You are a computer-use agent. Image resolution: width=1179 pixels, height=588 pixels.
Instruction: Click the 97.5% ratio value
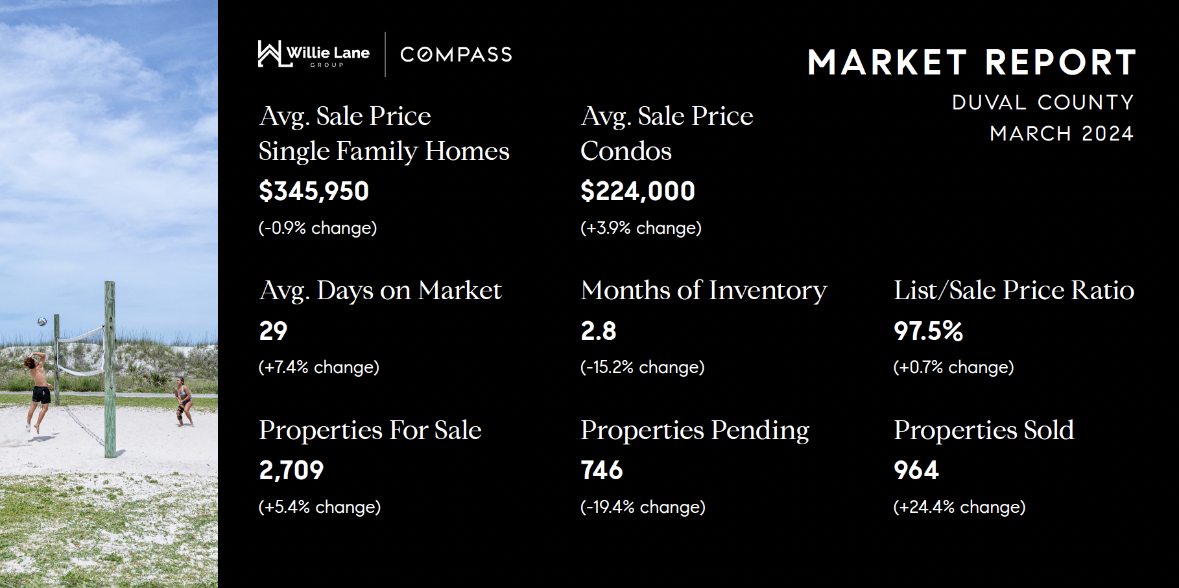point(928,331)
